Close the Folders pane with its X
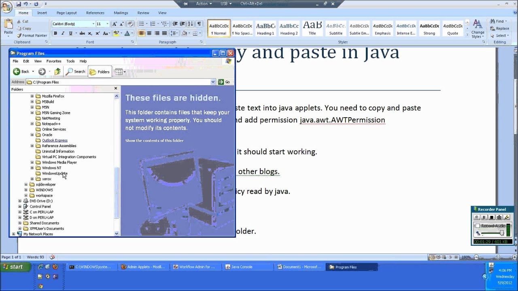The width and height of the screenshot is (518, 291). coord(116,88)
